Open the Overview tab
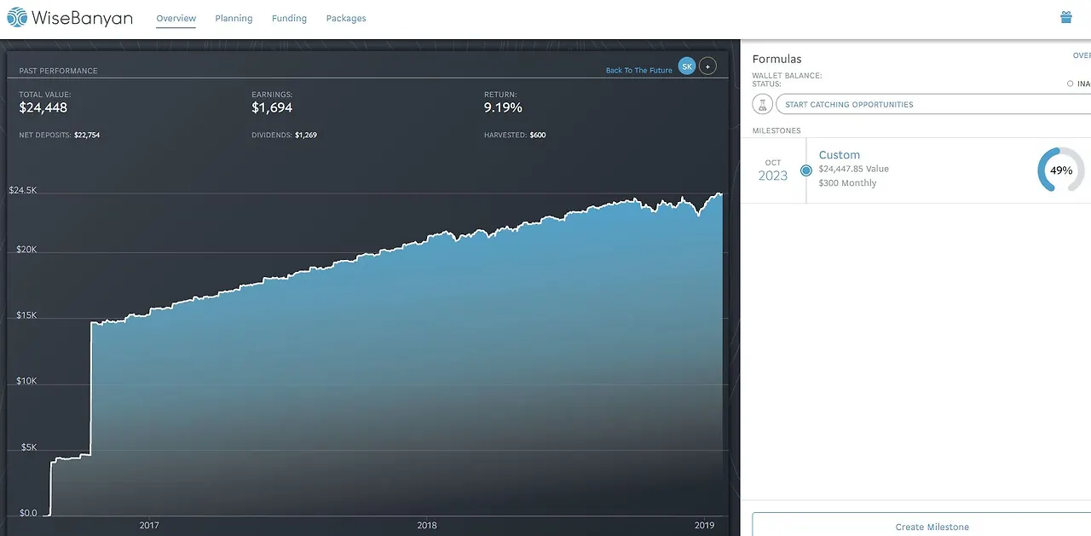 176,18
